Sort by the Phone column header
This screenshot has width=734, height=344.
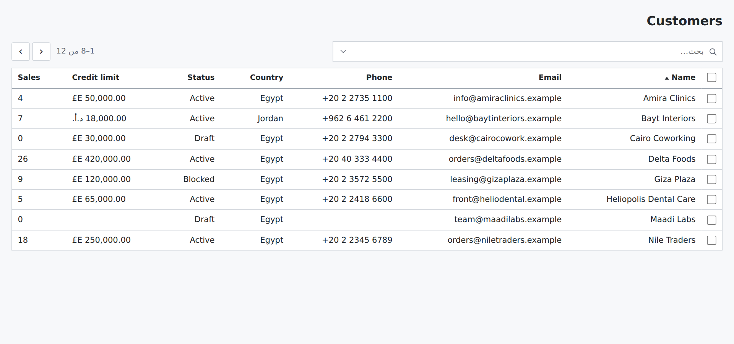(x=379, y=78)
